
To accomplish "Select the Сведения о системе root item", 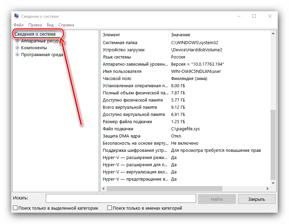I will click(35, 34).
